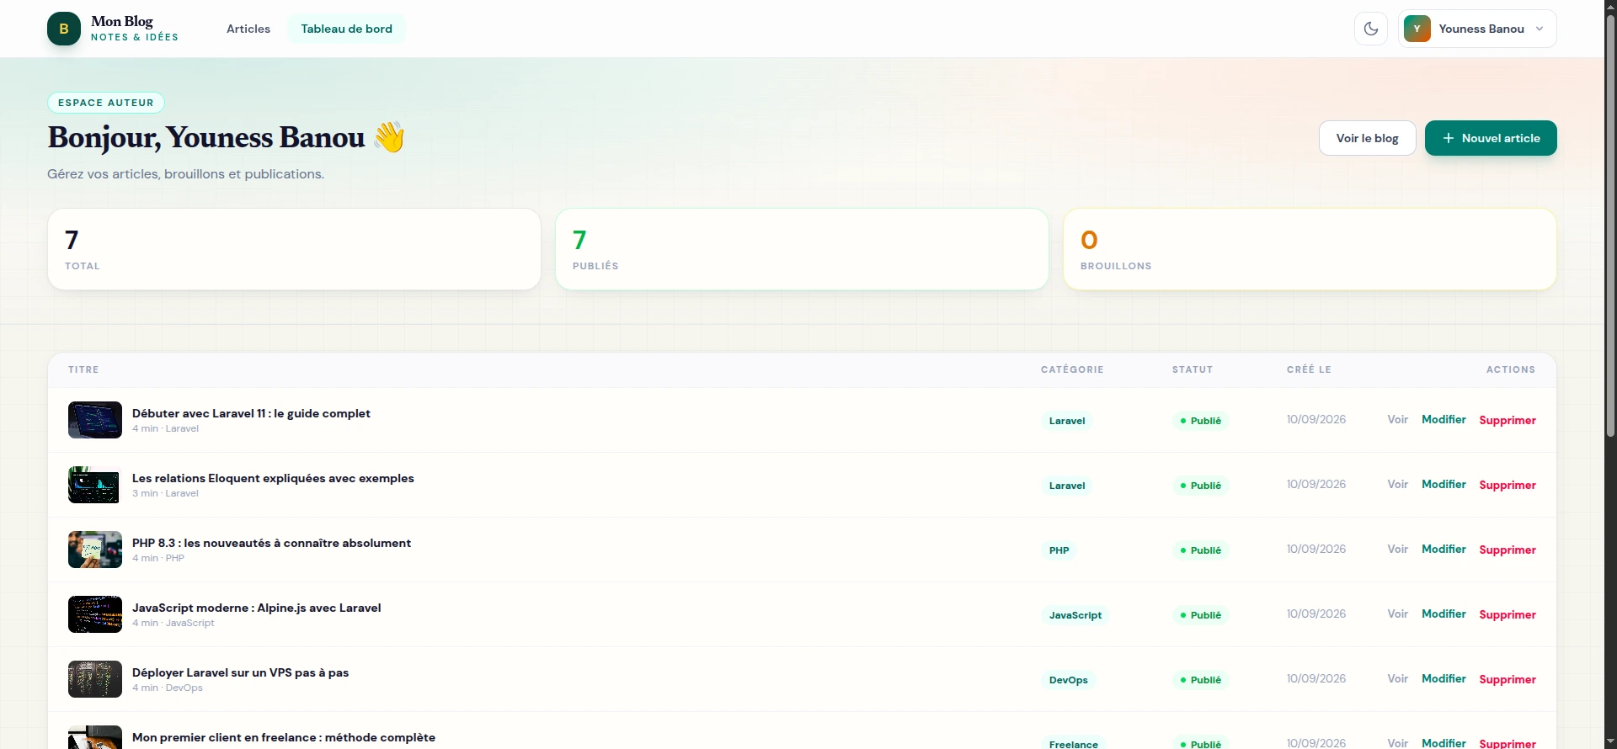Image resolution: width=1617 pixels, height=749 pixels.
Task: Click the page vertical scrollbar thumb
Action: (1610, 226)
